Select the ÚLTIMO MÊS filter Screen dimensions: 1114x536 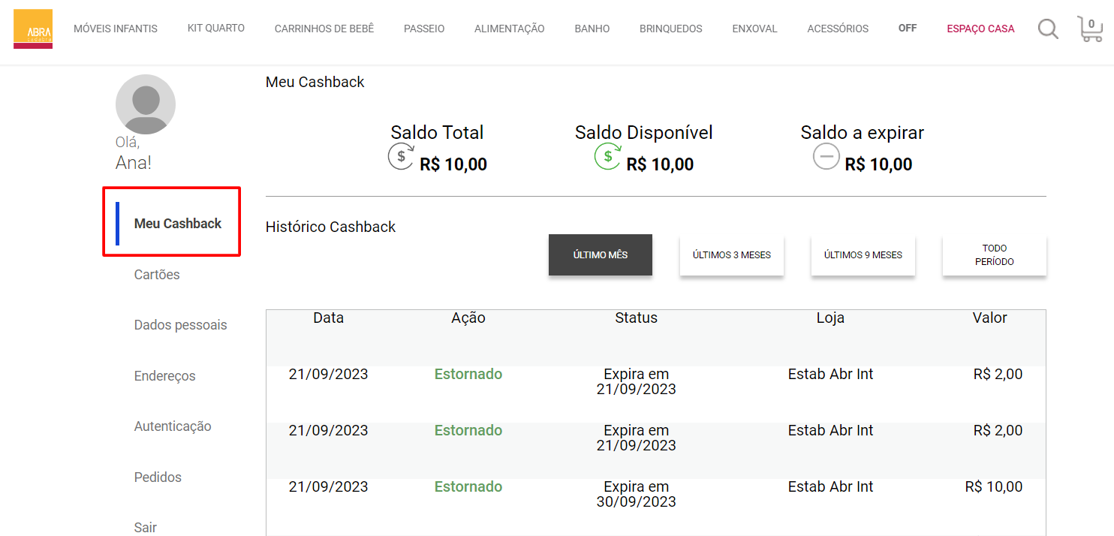point(600,254)
